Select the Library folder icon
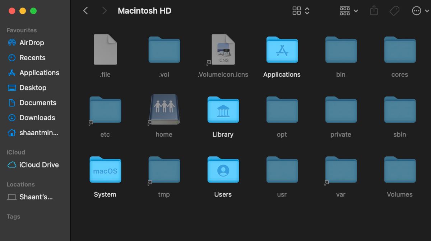 223,110
